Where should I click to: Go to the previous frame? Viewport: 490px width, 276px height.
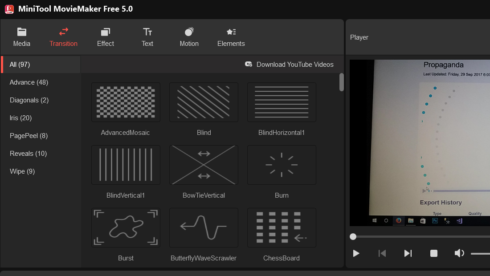point(382,253)
